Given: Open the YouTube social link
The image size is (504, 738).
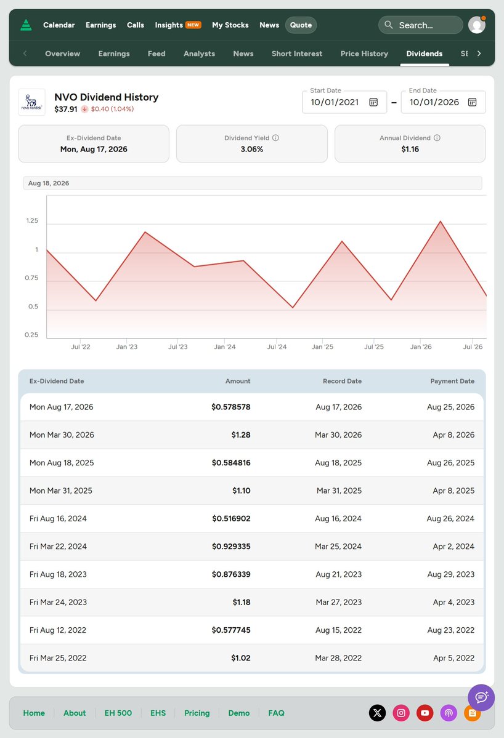Looking at the screenshot, I should [425, 713].
